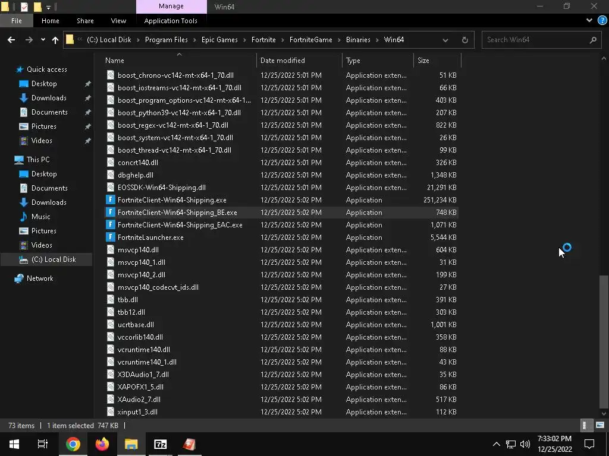Image resolution: width=609 pixels, height=456 pixels.
Task: Click the blue Help question icon
Action: click(602, 21)
